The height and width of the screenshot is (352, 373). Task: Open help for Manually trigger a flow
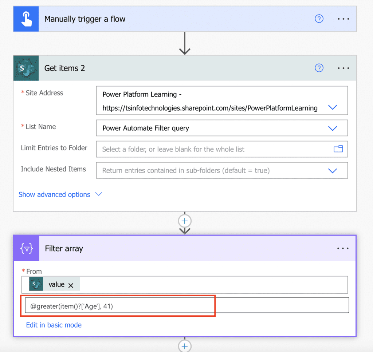pos(319,19)
